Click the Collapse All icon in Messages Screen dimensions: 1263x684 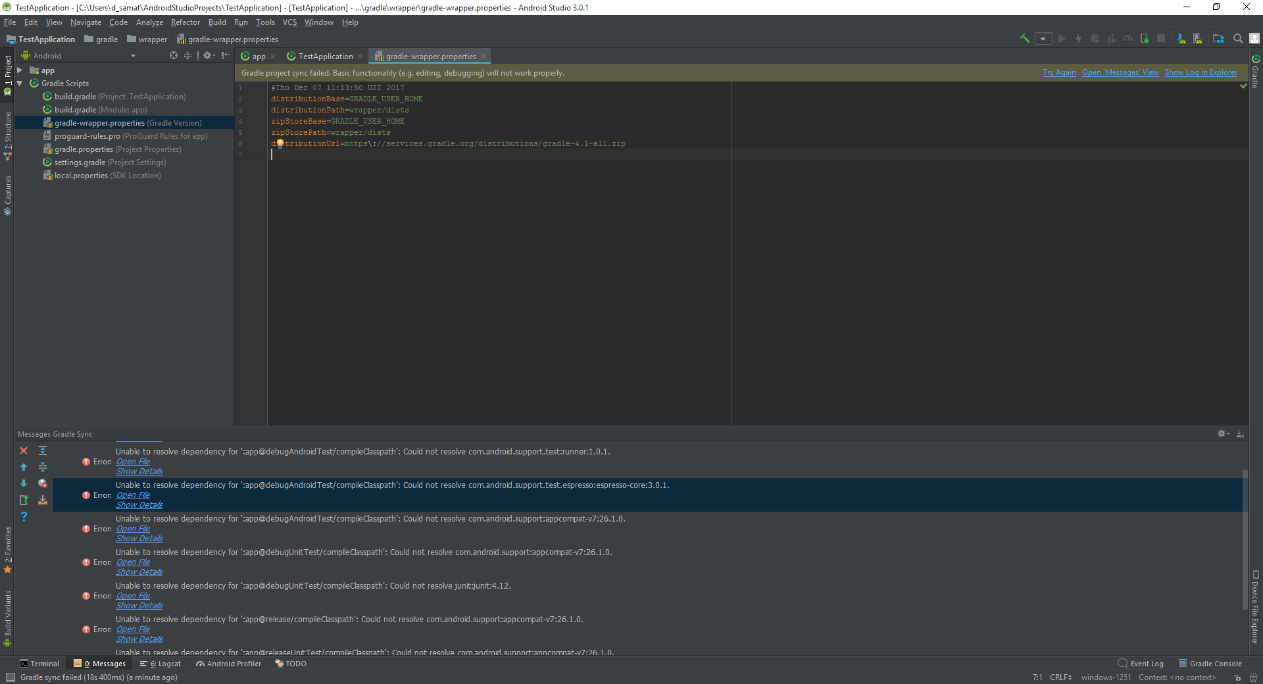pos(43,467)
